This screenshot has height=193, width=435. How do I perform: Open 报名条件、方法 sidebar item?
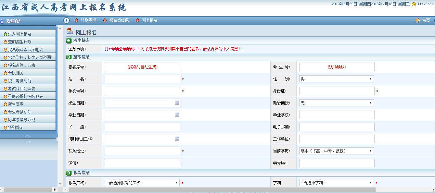28,65
